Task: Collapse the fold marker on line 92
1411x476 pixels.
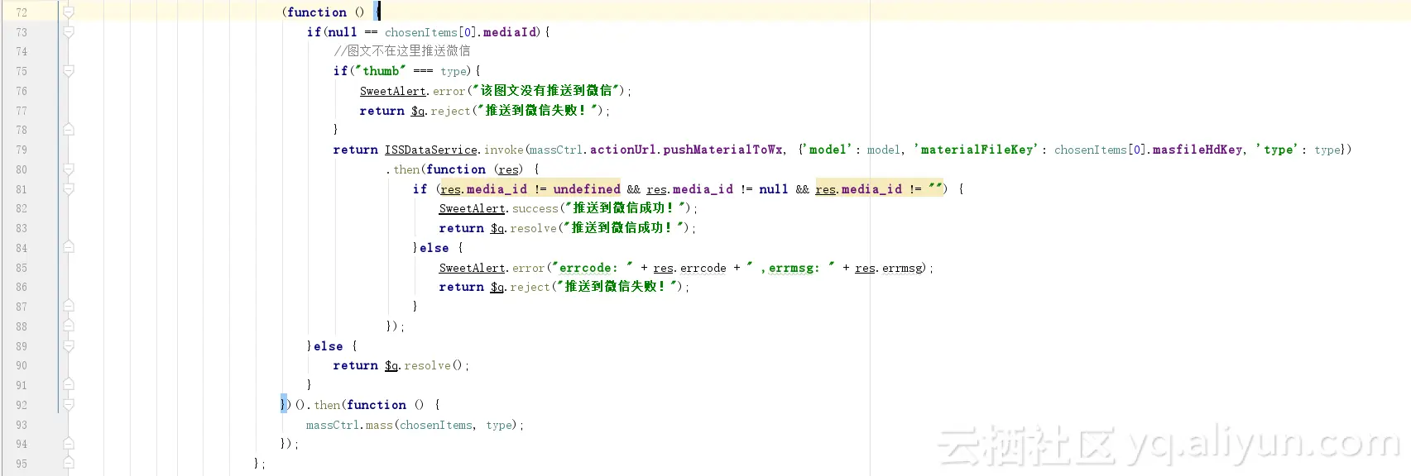Action: click(69, 405)
